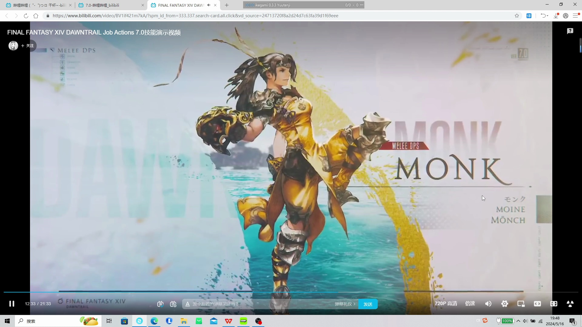Image resolution: width=582 pixels, height=327 pixels.
Task: Open KOOK app from taskbar
Action: click(243, 321)
